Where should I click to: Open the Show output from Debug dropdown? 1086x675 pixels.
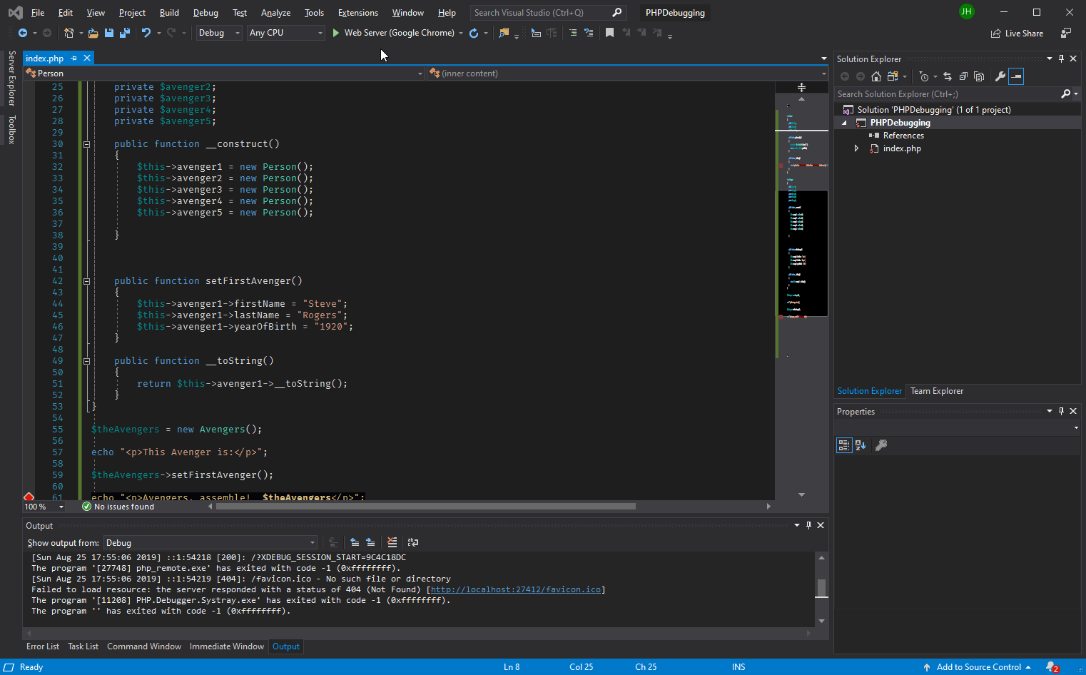(210, 543)
